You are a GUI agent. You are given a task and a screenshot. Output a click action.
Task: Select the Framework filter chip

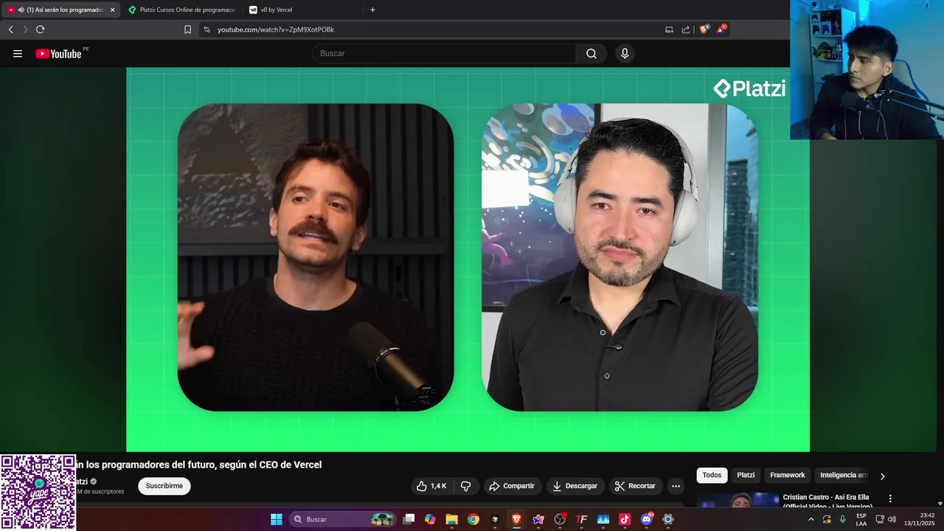[x=788, y=475]
